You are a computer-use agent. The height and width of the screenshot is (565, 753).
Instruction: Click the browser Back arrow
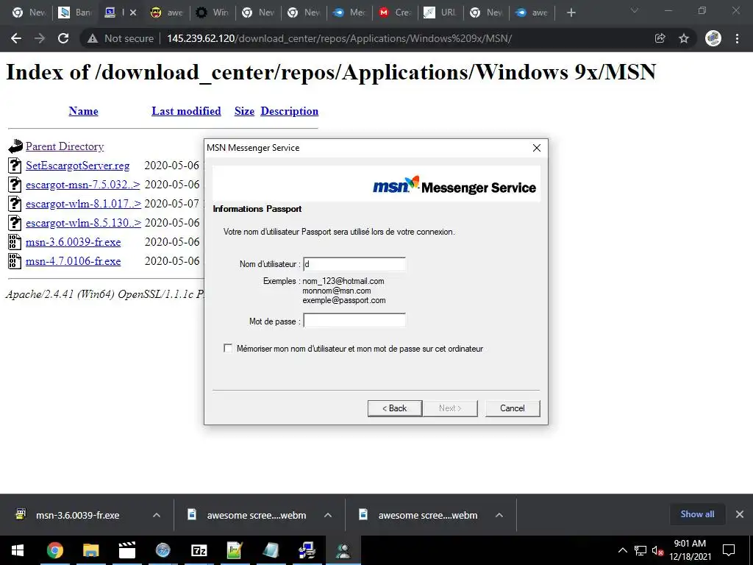(x=16, y=38)
